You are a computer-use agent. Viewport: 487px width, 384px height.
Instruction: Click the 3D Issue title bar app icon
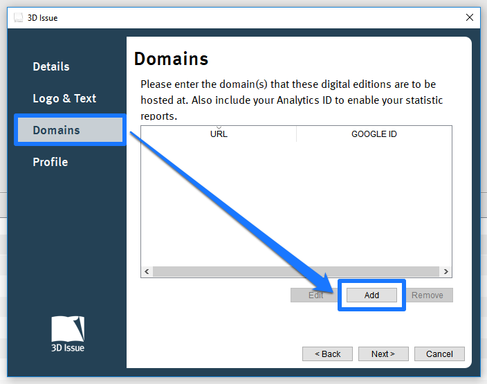click(x=19, y=17)
